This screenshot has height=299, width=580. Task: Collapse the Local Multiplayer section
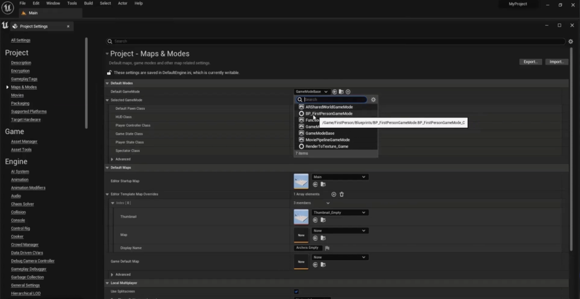(107, 283)
